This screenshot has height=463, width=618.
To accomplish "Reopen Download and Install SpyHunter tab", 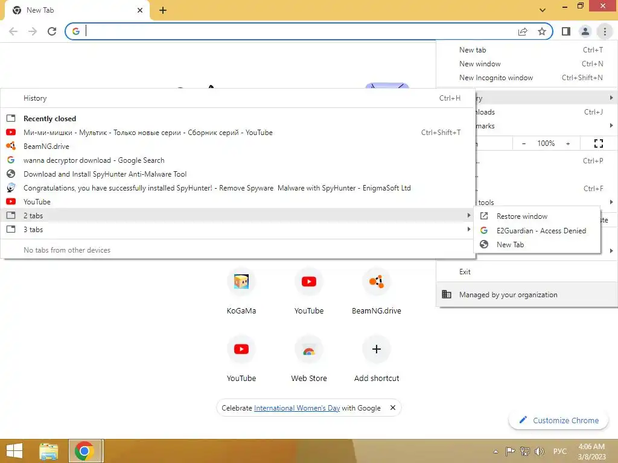I will coord(238,174).
